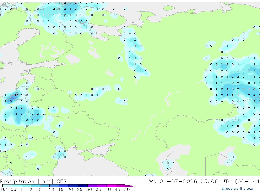
Task: Click the legend scale label "30"
Action: tap(89, 189)
